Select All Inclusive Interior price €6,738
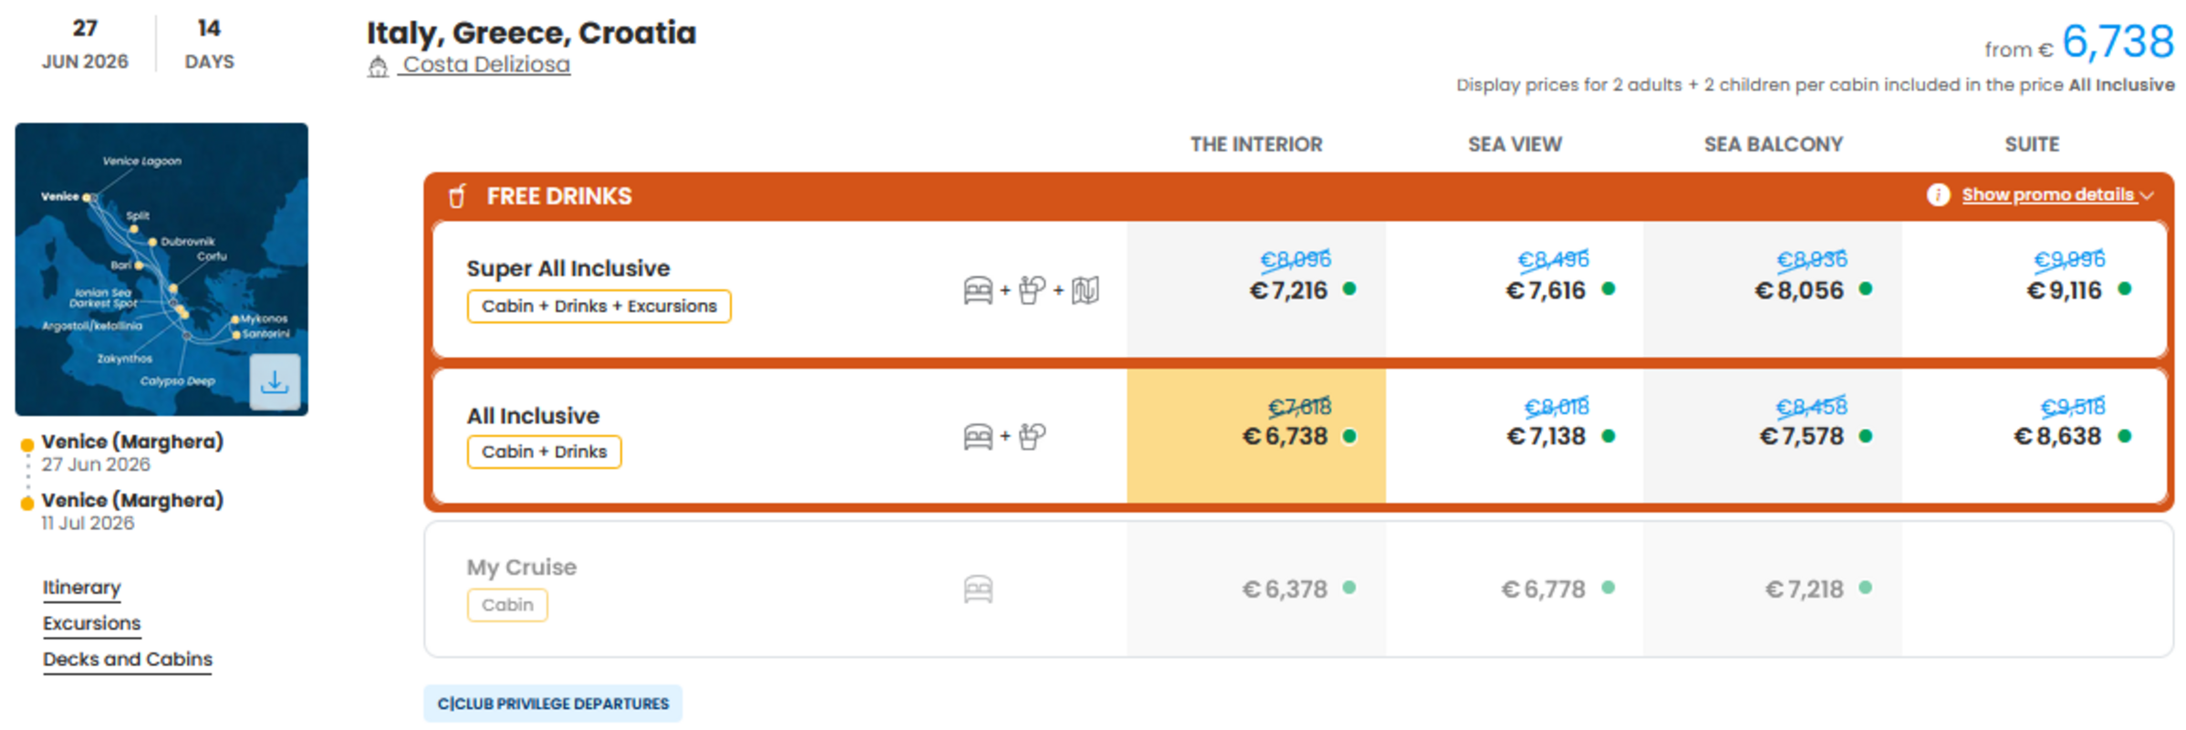The height and width of the screenshot is (730, 2186). click(1256, 435)
